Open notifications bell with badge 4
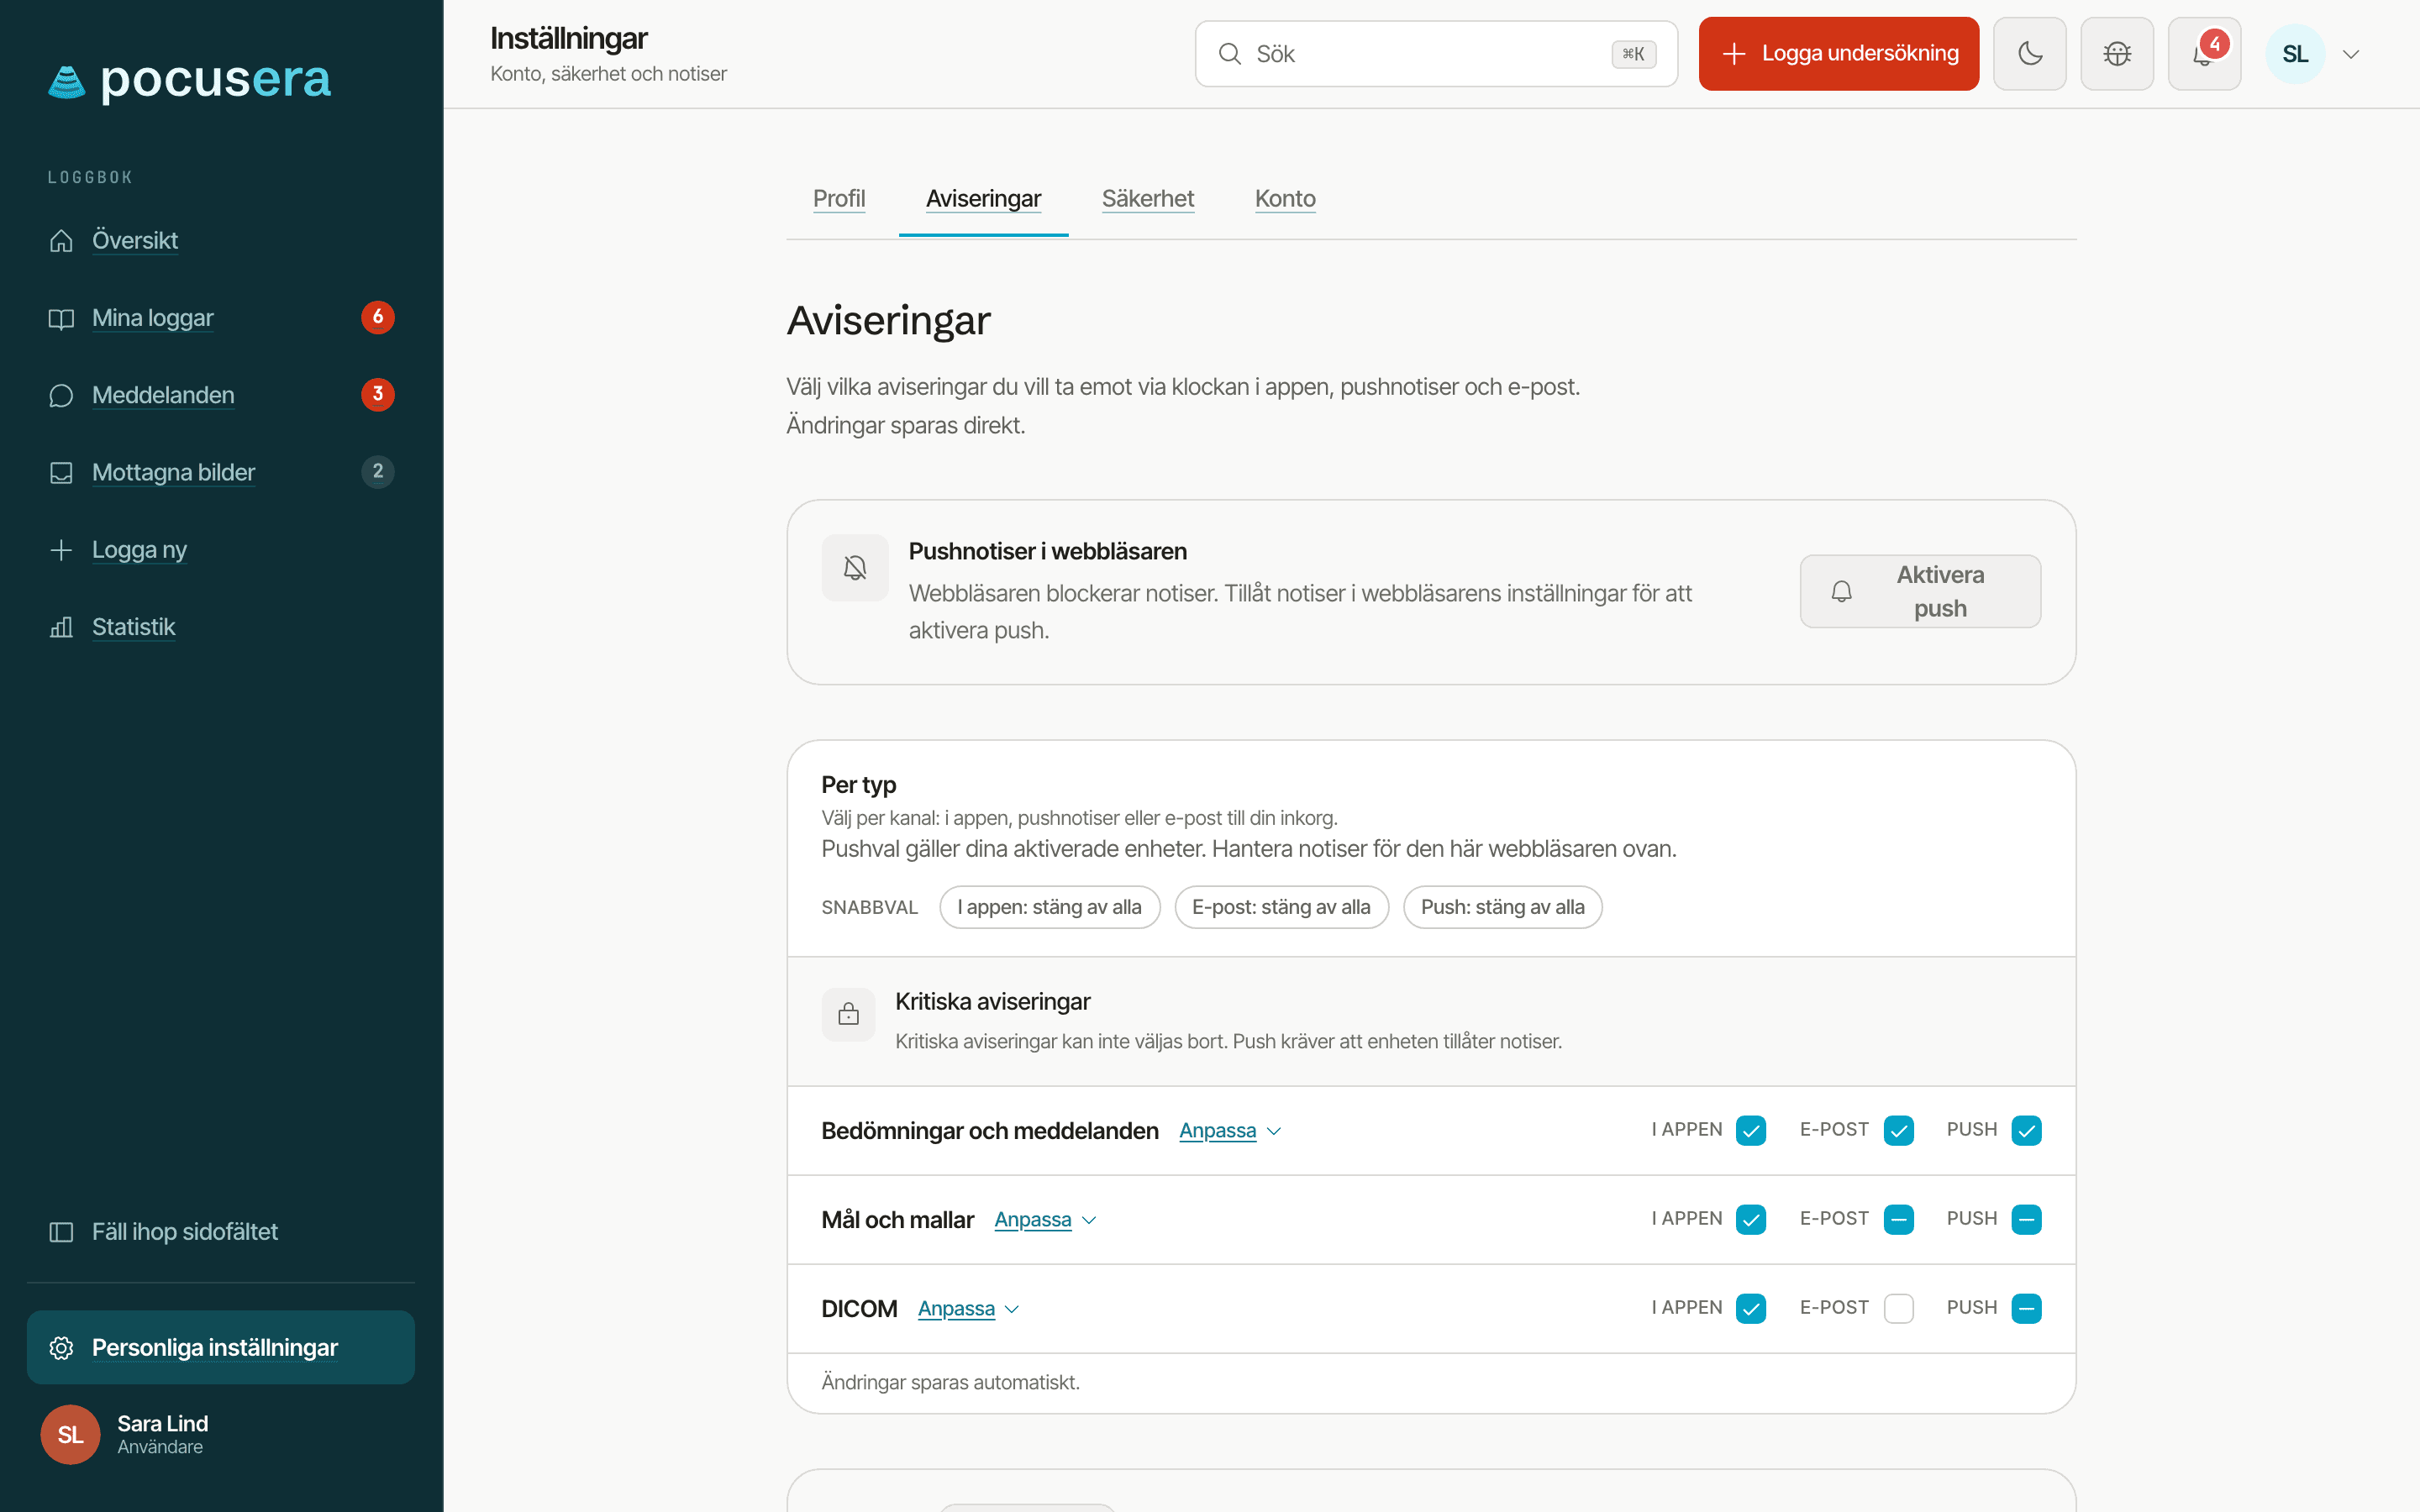 click(2204, 54)
